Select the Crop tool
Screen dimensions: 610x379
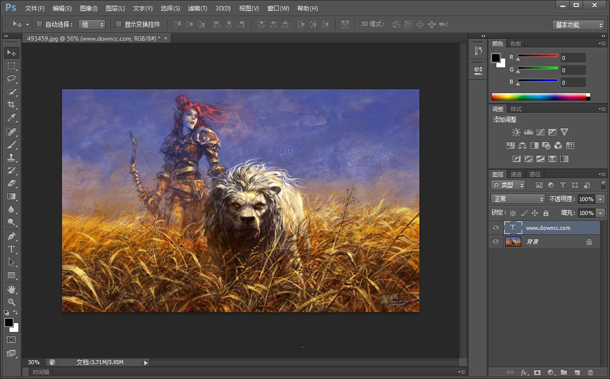click(11, 105)
